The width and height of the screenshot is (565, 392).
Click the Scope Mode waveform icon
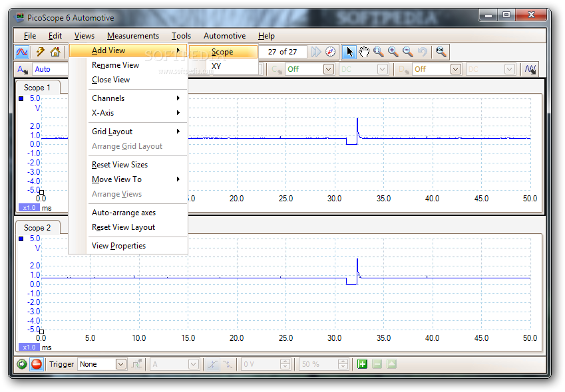click(x=22, y=52)
